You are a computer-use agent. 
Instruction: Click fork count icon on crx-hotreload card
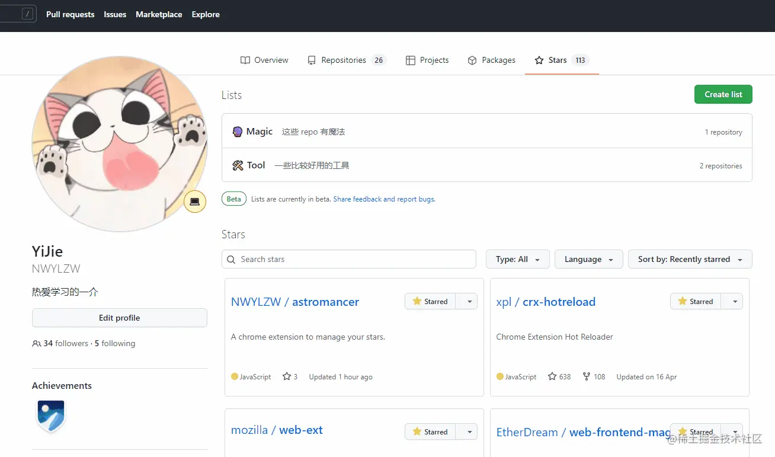(587, 376)
